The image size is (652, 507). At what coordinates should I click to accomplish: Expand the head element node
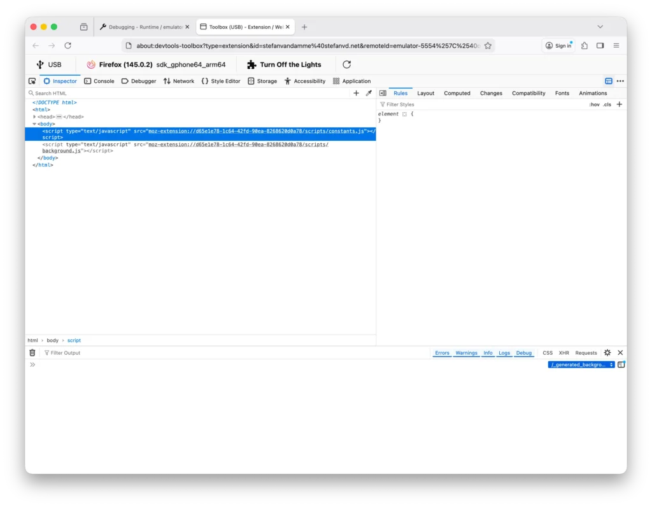tap(34, 117)
